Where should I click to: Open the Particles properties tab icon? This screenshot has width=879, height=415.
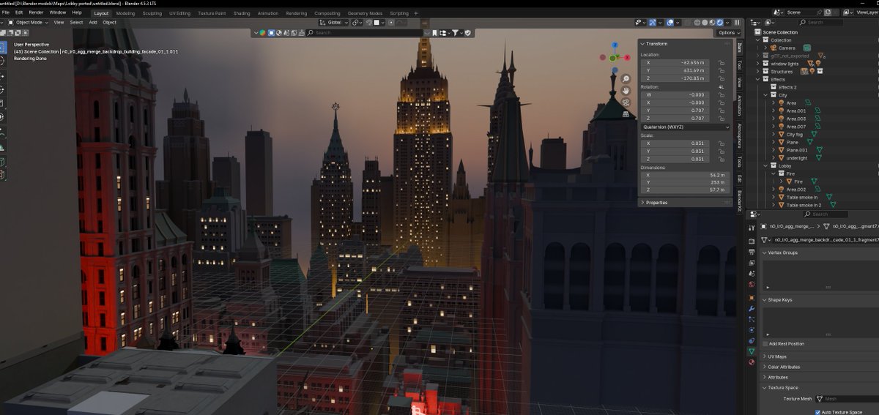point(752,320)
